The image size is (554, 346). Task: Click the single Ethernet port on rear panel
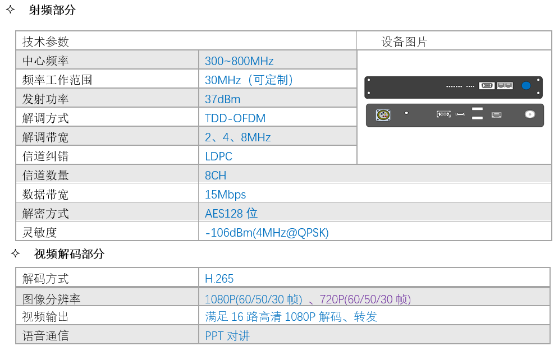coord(496,115)
